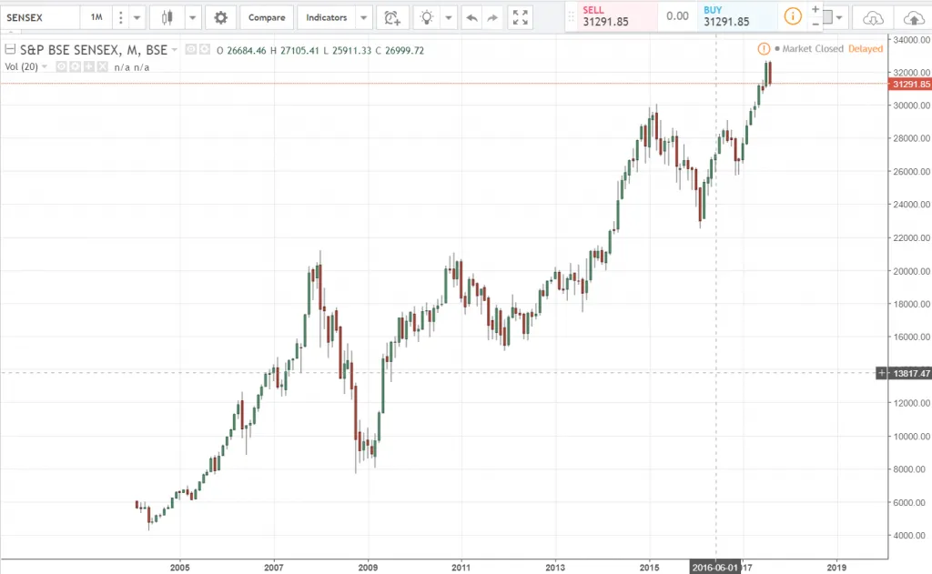Load a saved chart layout via cloud download icon
Viewport: 932px width, 574px height.
click(872, 16)
